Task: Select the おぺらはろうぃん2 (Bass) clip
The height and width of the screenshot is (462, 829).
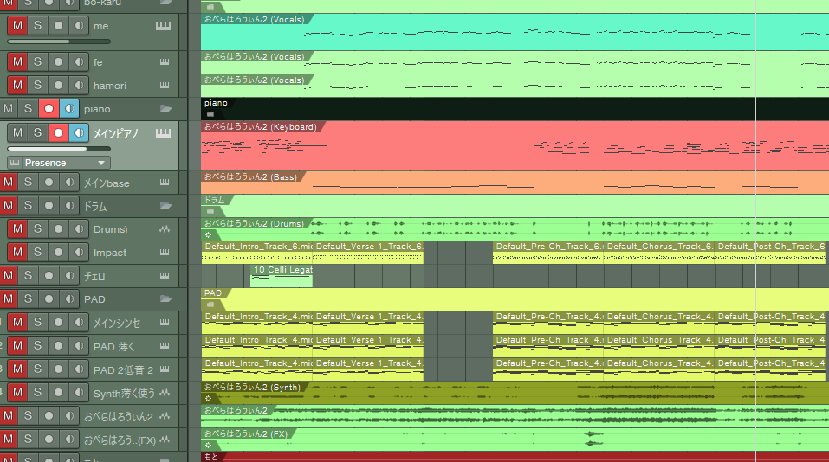Action: pyautogui.click(x=515, y=183)
